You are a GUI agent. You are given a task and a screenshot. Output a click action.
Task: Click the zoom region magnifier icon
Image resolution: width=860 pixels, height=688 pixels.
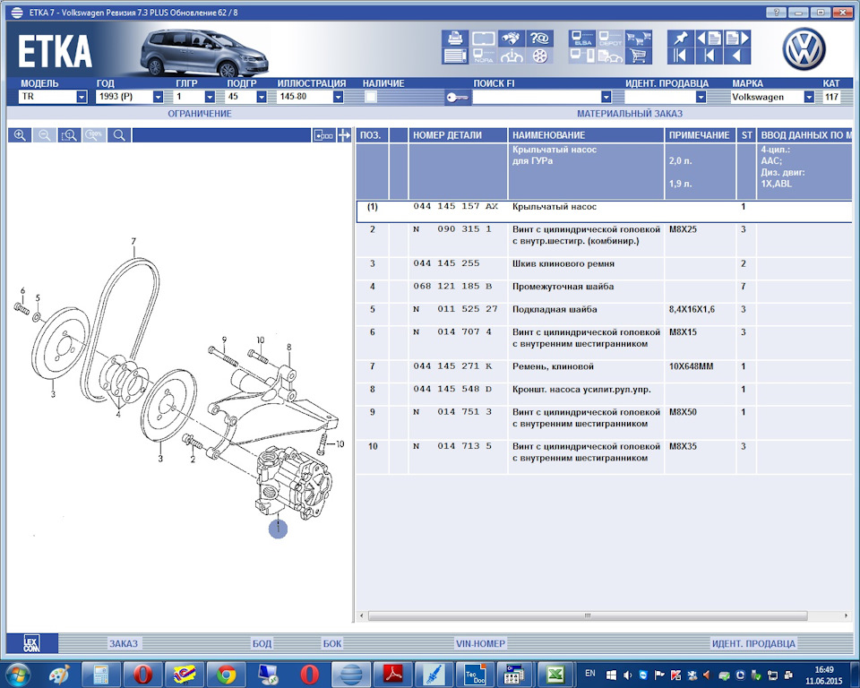pyautogui.click(x=70, y=135)
